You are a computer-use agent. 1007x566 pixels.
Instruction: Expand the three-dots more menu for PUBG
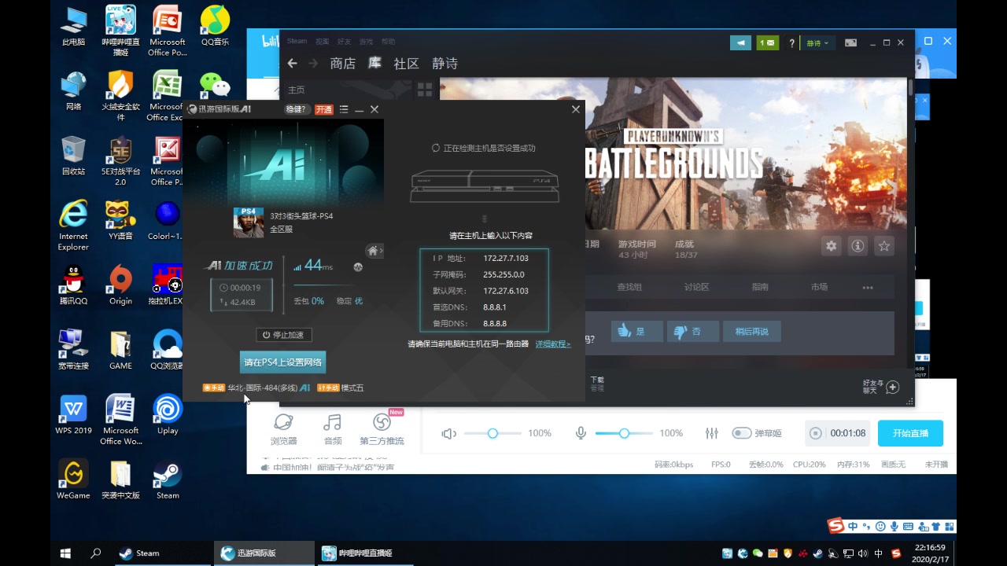[868, 288]
